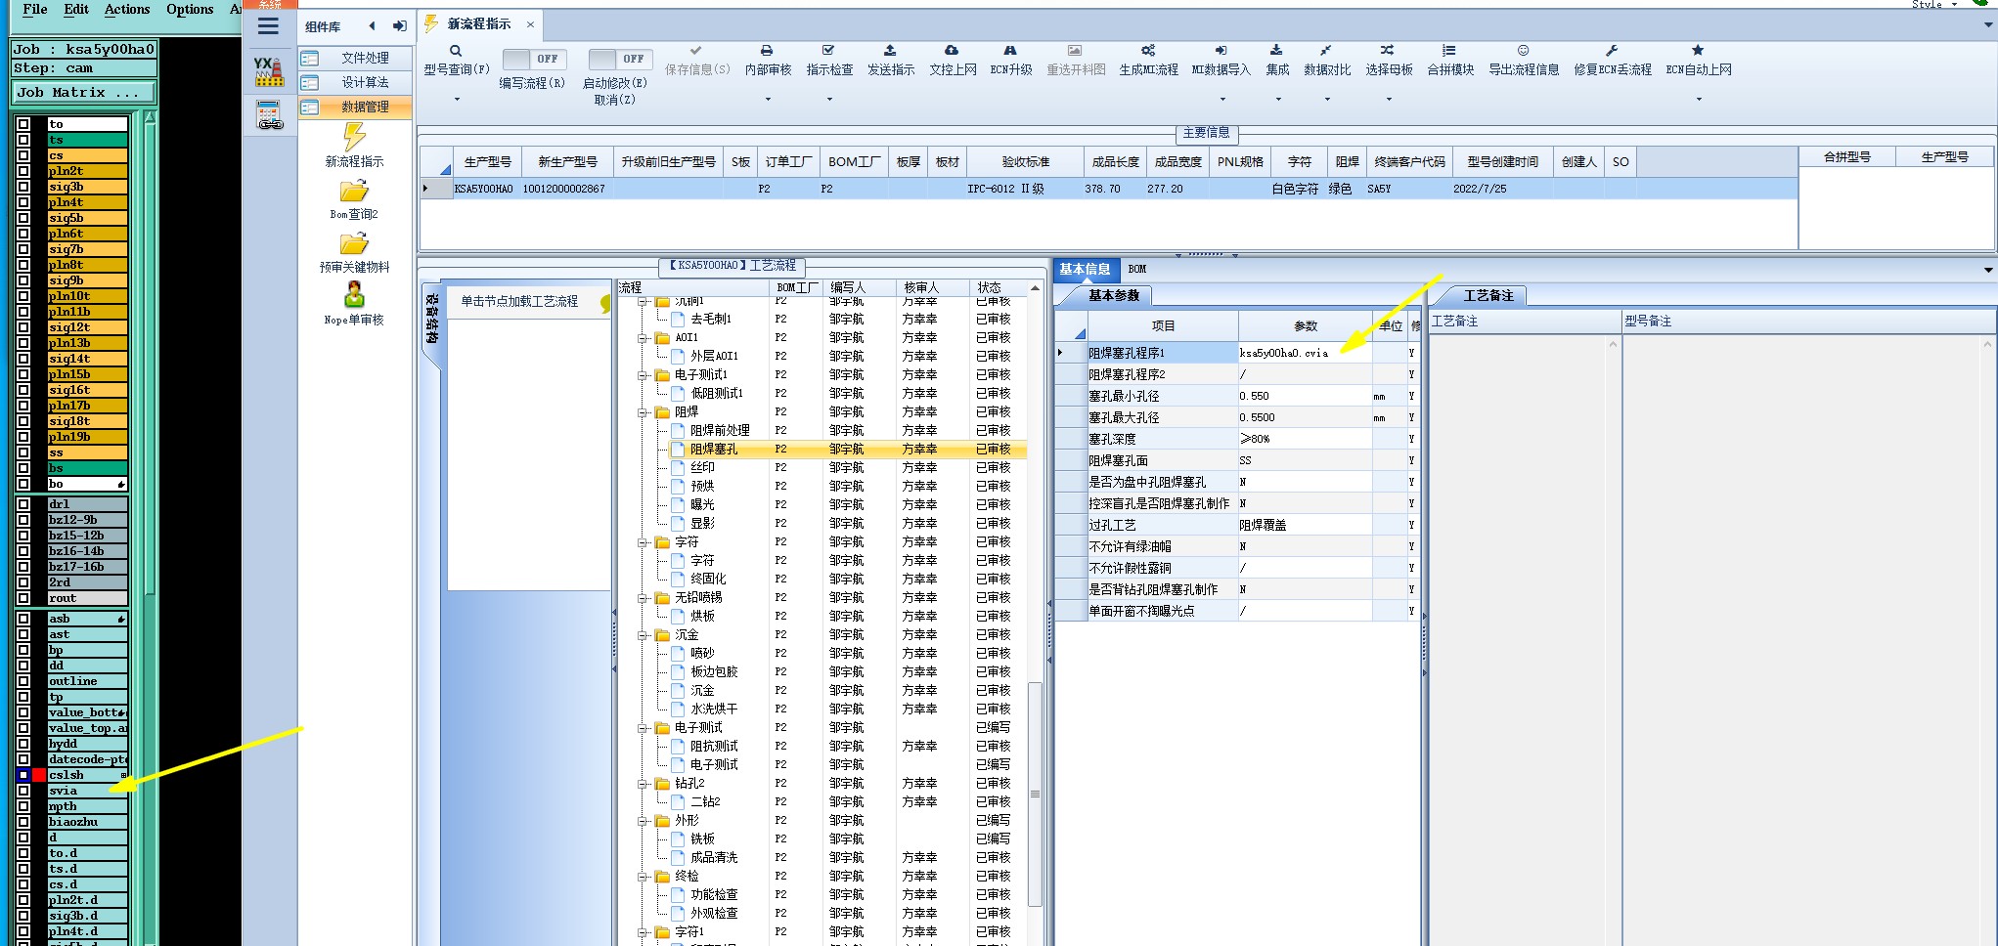Screen dimensions: 1998x946
Task: Check the box for layer drl
Action: click(23, 504)
